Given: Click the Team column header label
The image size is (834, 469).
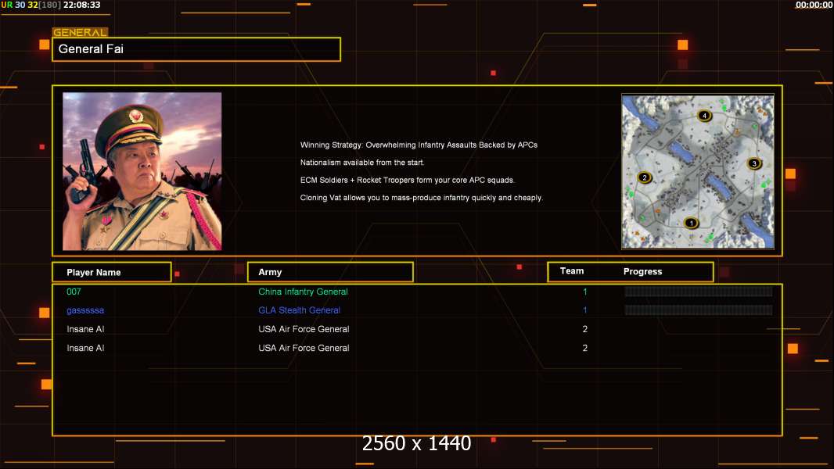Looking at the screenshot, I should [x=572, y=271].
